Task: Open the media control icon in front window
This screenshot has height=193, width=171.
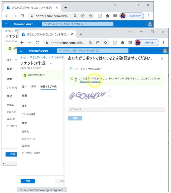Action: pyautogui.click(x=130, y=43)
